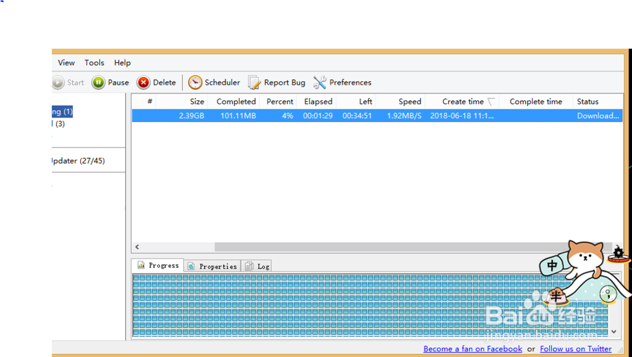Sort by the Percent column header

coord(279,102)
